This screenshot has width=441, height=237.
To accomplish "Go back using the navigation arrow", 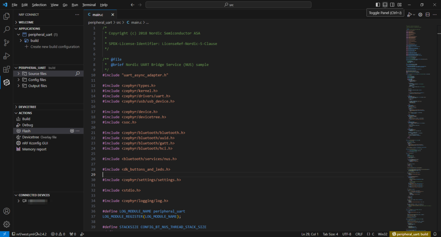I will pos(133,5).
